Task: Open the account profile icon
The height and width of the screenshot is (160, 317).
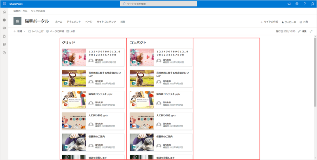Action: click(312, 4)
